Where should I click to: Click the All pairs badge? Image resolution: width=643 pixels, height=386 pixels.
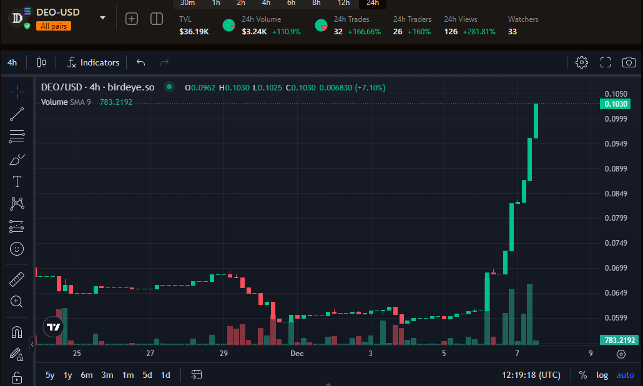pos(54,26)
